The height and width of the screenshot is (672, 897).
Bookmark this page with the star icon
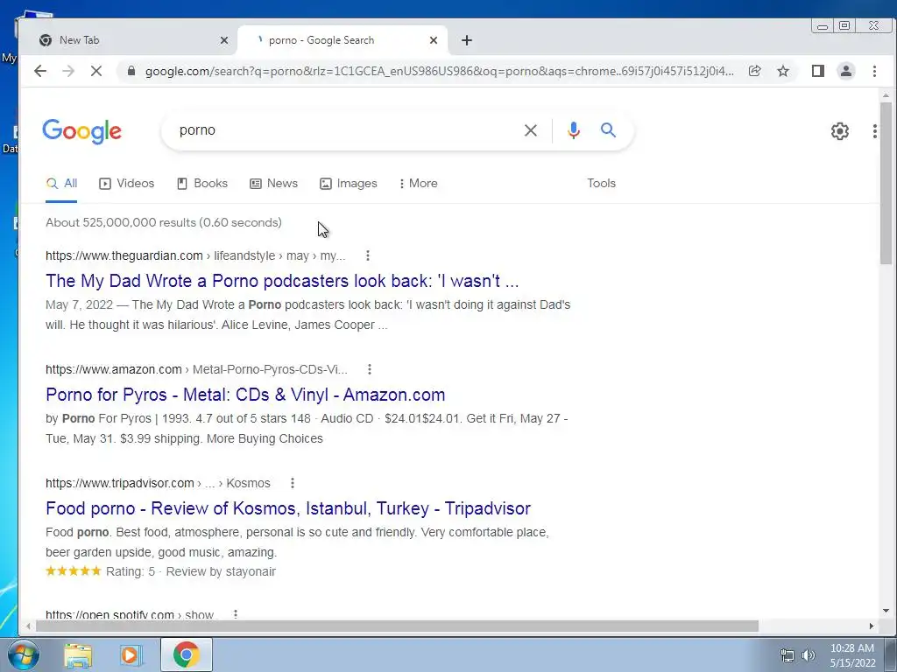(x=783, y=71)
